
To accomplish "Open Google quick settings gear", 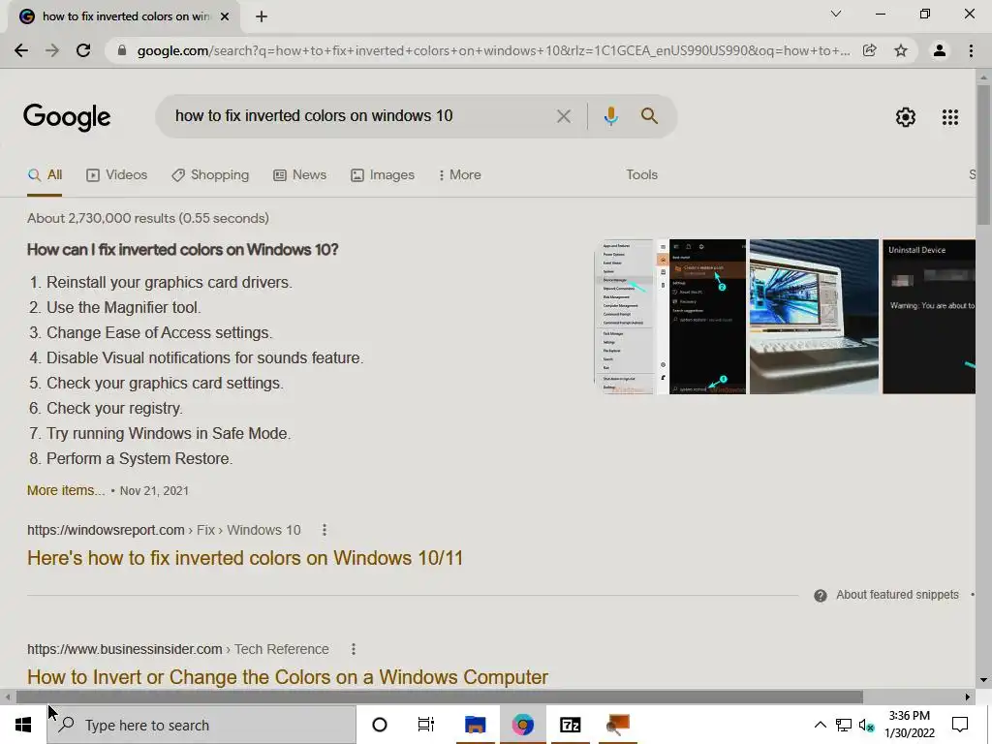I will coord(906,117).
